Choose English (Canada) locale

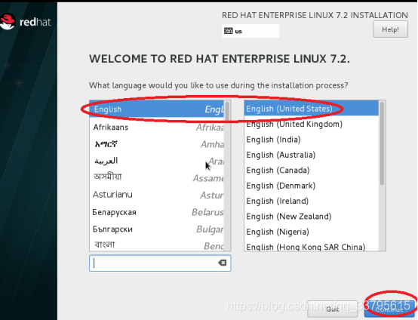(311, 170)
